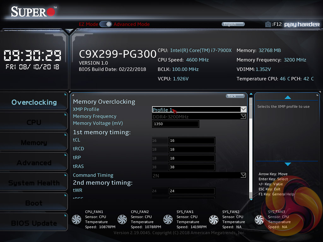Viewport: 323px width, 242px height.
Task: Click the 1419RPM fan speed reading
Action: click(198, 227)
